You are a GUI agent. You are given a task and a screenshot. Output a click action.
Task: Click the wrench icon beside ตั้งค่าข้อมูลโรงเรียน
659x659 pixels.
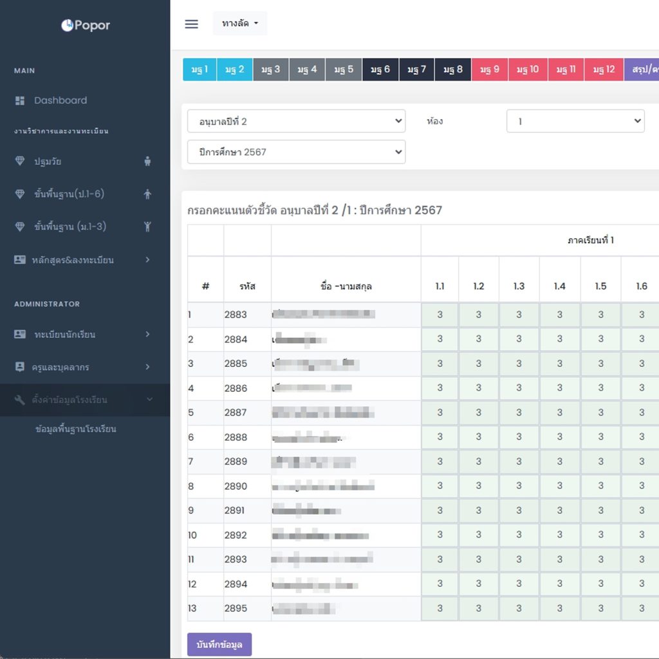tap(20, 400)
